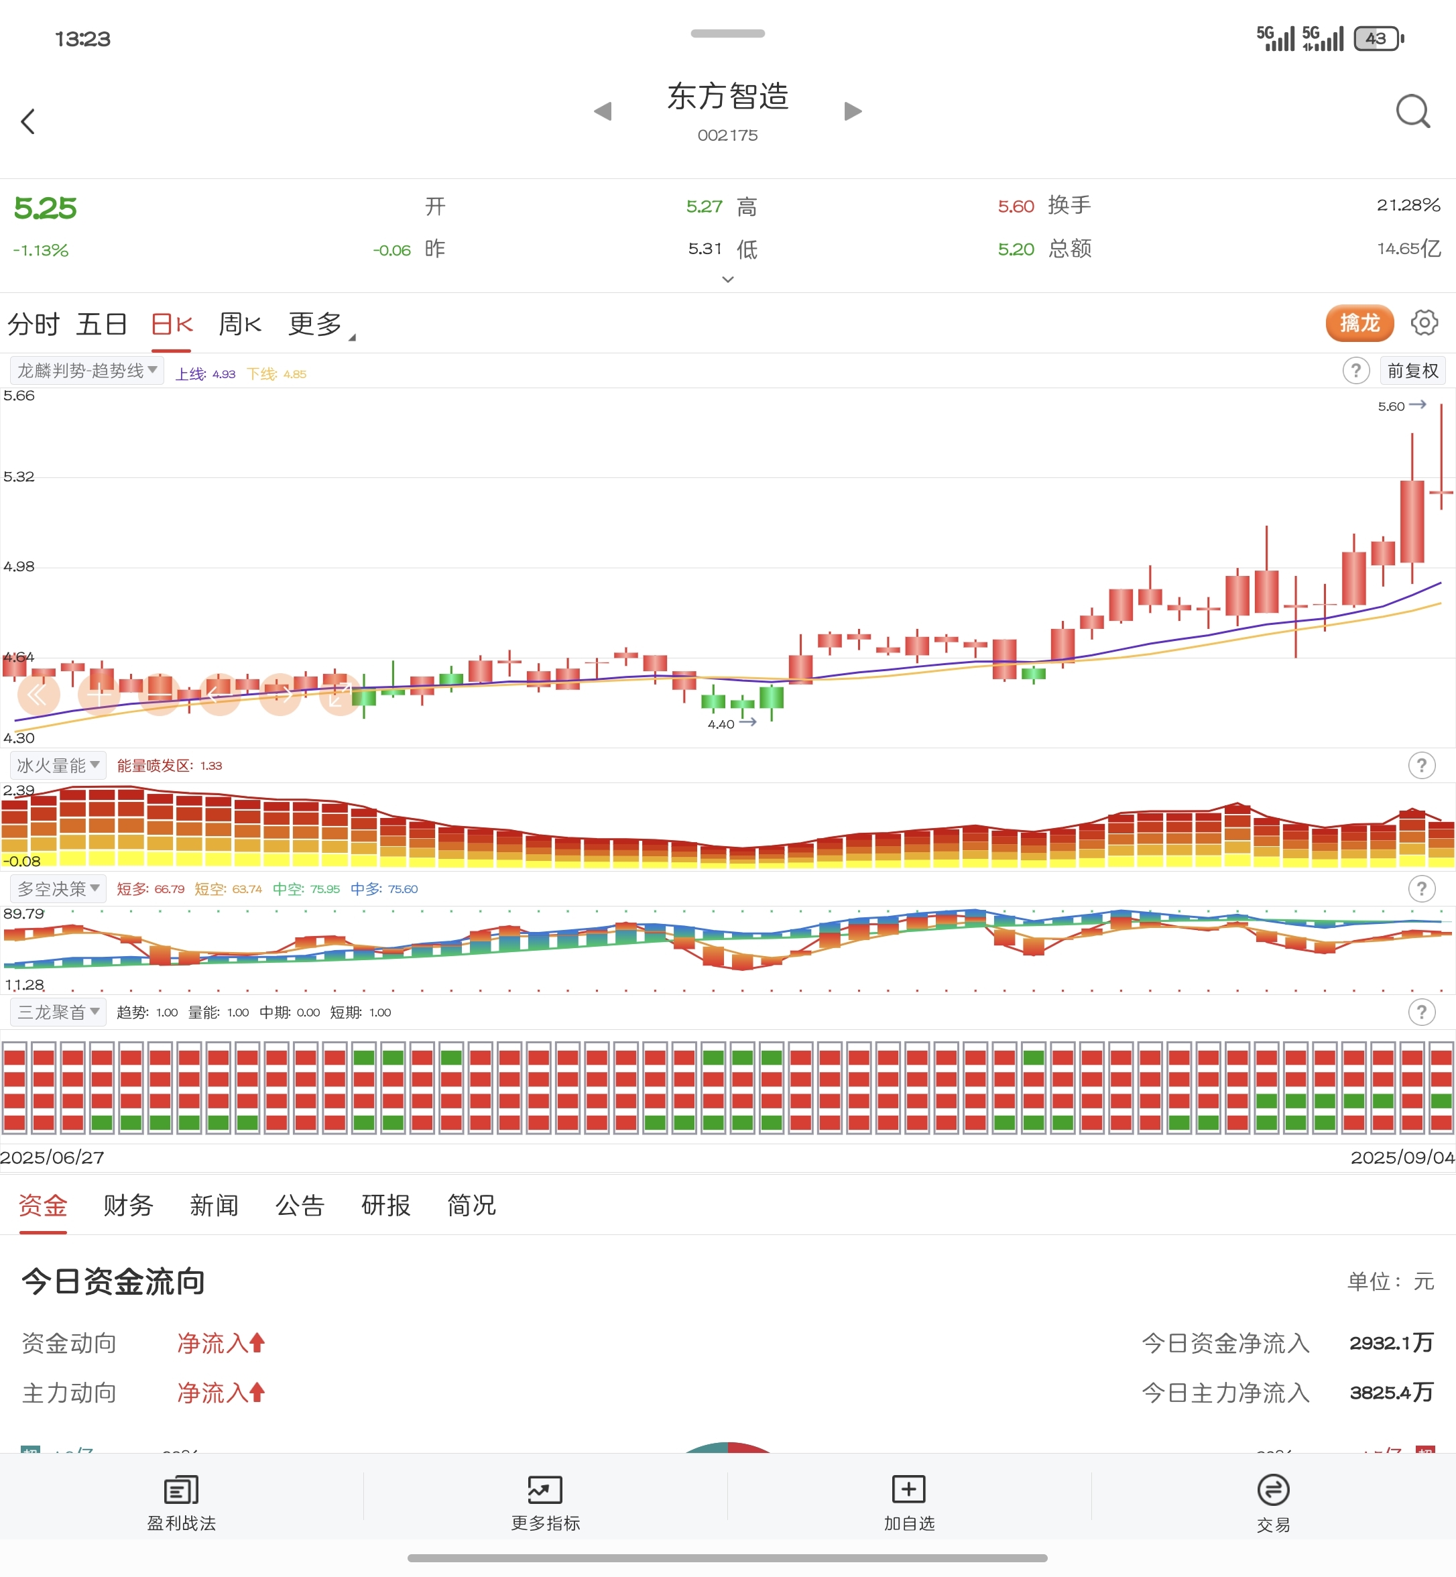The width and height of the screenshot is (1456, 1577).
Task: Tap the 5.60 high marker on chart
Action: (x=1402, y=406)
